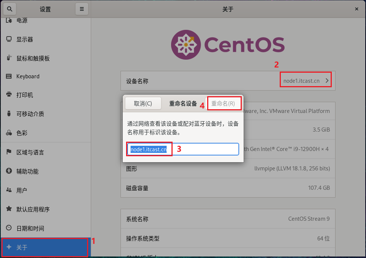Select 色彩 in the sidebar
Viewport: 366px width, 258px height.
pyautogui.click(x=45, y=133)
